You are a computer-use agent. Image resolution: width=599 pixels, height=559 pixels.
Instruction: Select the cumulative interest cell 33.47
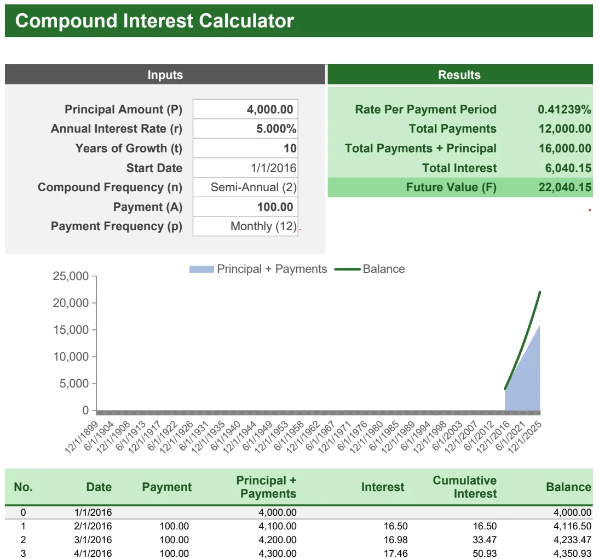(485, 540)
